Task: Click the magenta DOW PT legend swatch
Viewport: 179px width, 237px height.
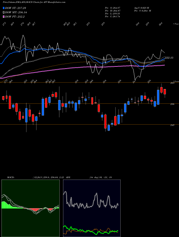Action: [4, 17]
